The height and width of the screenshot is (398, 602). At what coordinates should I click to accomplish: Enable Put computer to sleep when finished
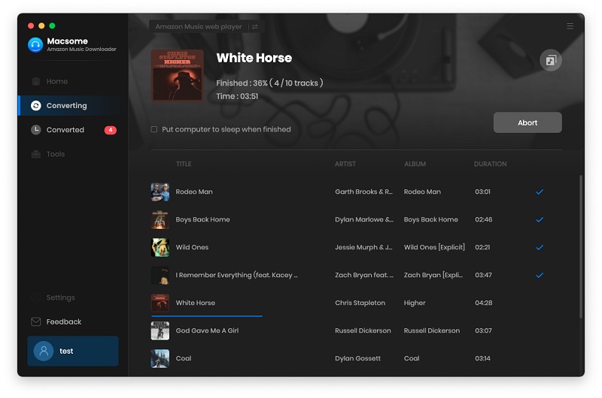coord(154,129)
